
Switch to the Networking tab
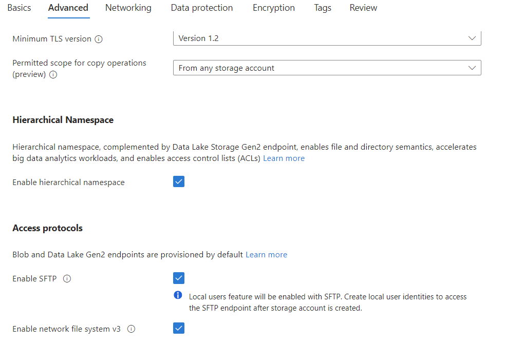pyautogui.click(x=128, y=8)
